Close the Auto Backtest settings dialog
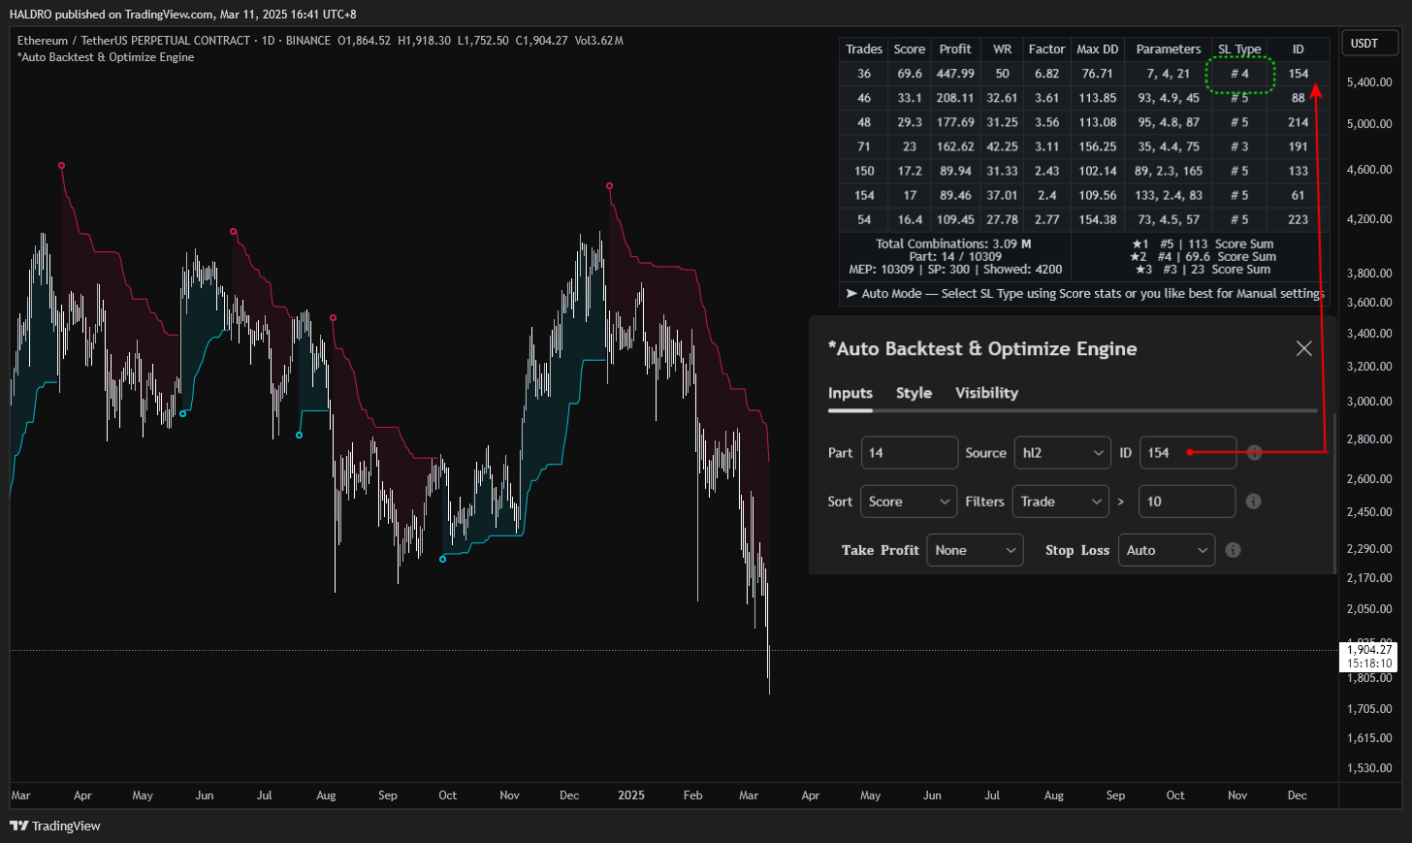Viewport: 1412px width, 843px height. (1304, 348)
